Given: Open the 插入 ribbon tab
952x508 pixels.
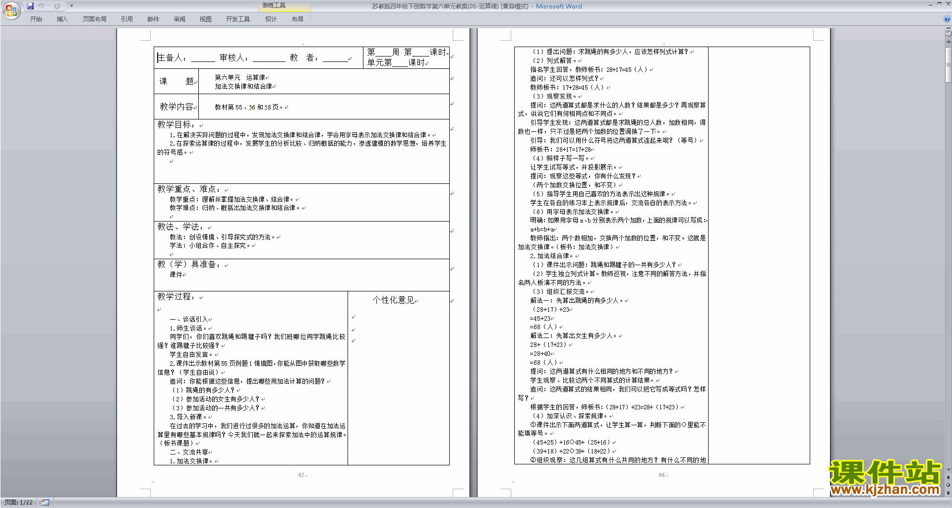Looking at the screenshot, I should click(62, 19).
